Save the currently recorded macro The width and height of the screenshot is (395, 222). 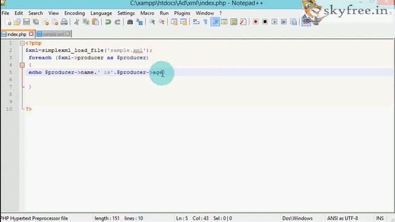pyautogui.click(x=294, y=22)
